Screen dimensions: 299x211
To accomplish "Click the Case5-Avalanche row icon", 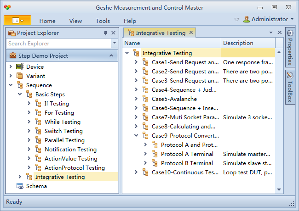I will [x=145, y=99].
